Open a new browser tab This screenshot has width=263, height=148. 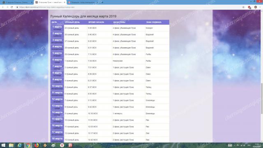[x=102, y=2]
